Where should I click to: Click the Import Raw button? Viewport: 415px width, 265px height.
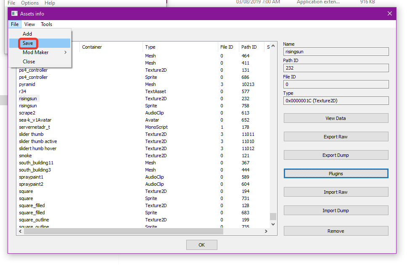(x=336, y=192)
